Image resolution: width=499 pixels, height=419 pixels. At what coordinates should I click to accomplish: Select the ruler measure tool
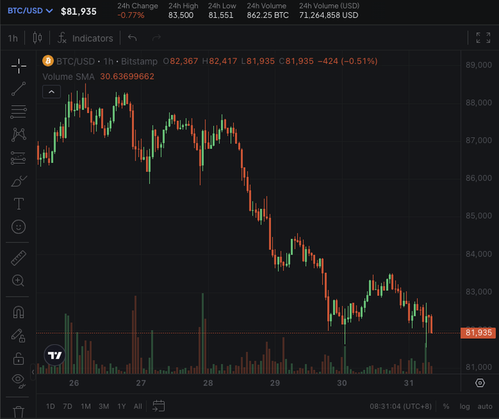click(x=19, y=258)
